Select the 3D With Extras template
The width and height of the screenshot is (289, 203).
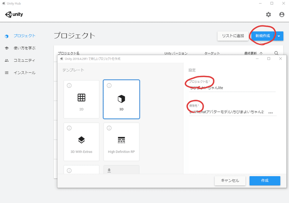tap(82, 142)
